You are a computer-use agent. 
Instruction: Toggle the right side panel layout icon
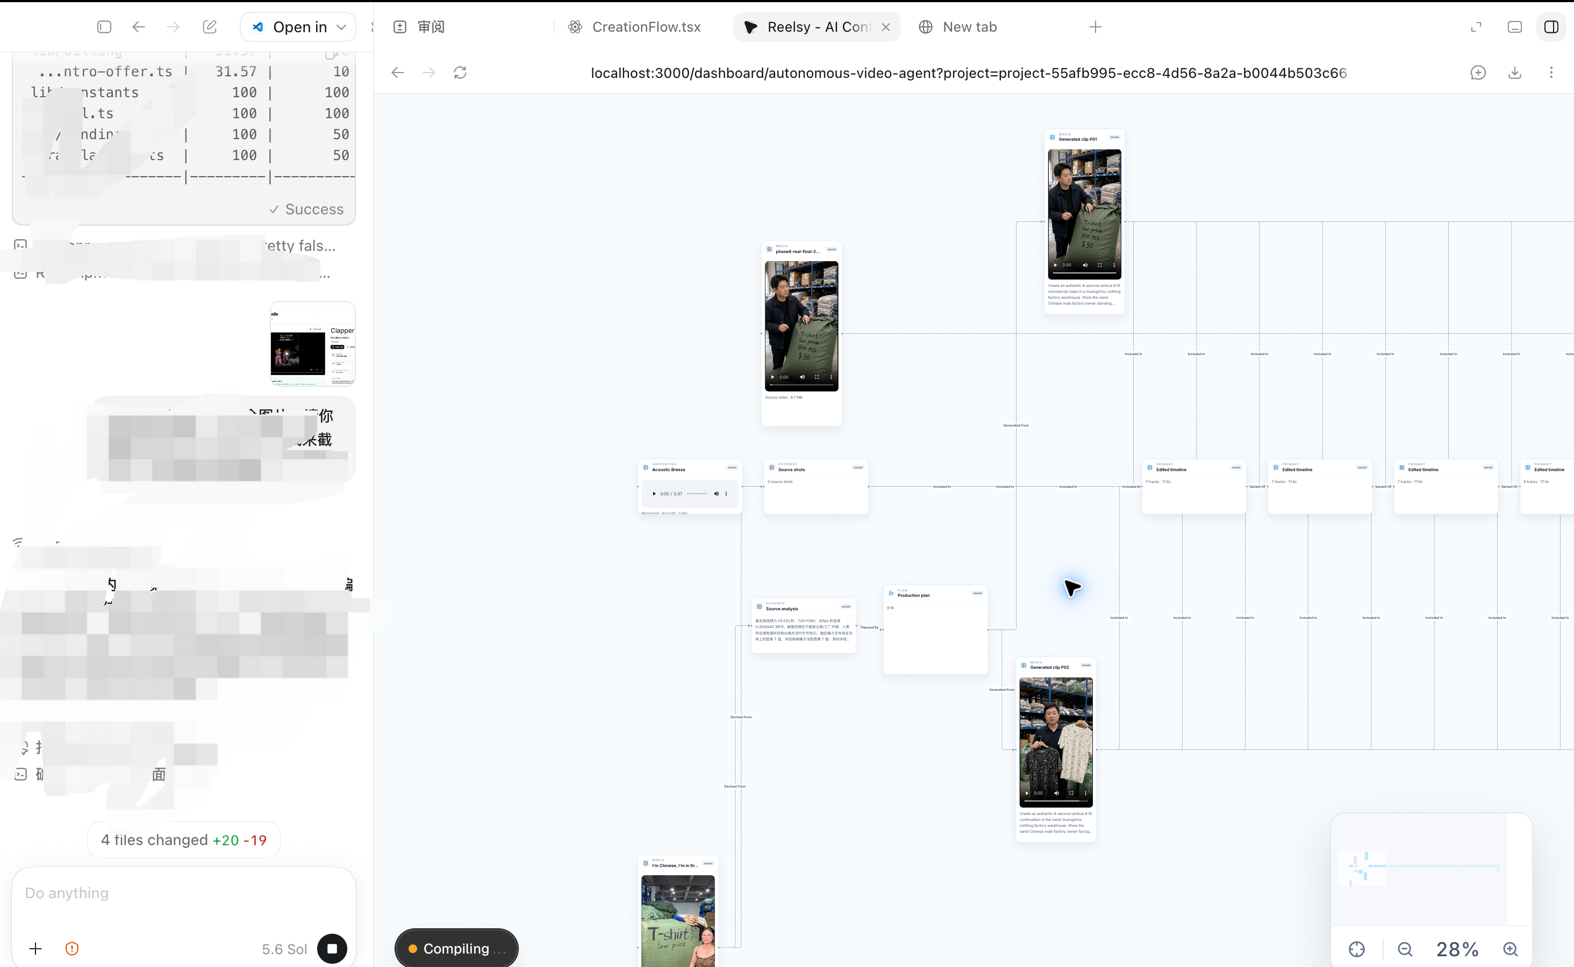click(1551, 27)
